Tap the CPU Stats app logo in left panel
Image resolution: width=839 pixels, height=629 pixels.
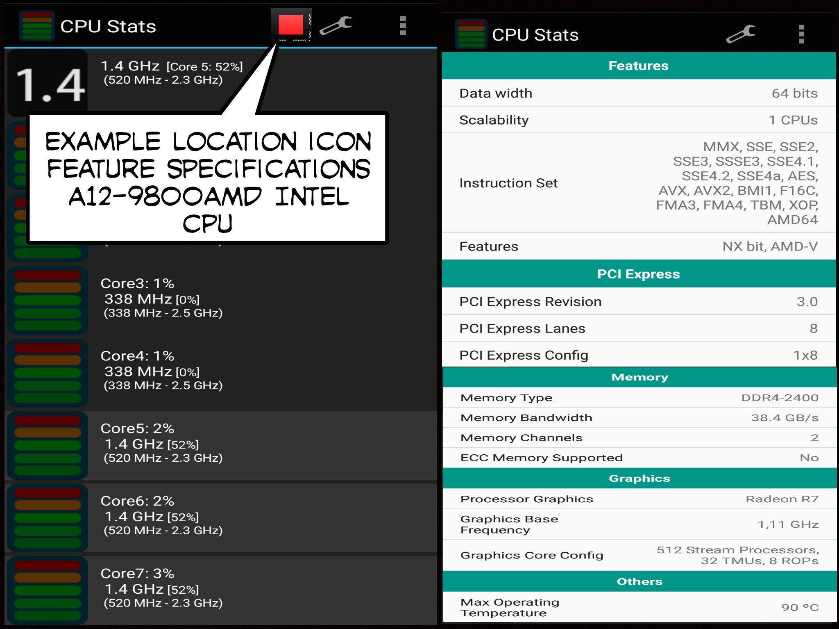click(x=37, y=26)
